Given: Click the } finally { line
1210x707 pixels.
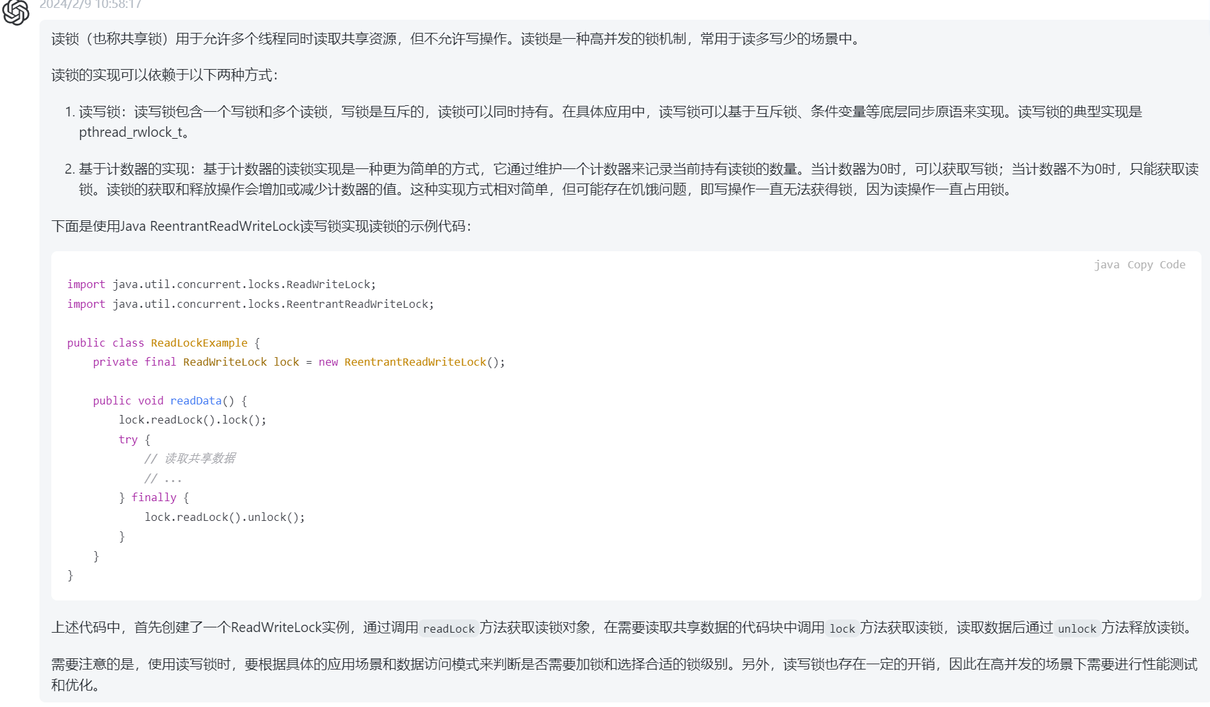Looking at the screenshot, I should pyautogui.click(x=154, y=497).
